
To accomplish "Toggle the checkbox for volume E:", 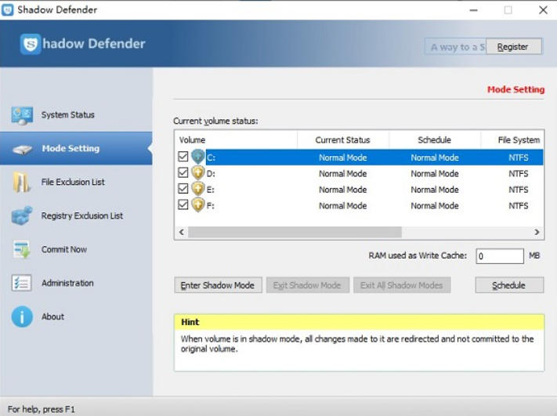I will click(183, 190).
